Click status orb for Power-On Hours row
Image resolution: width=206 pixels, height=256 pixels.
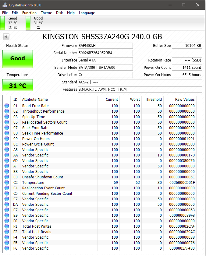pyautogui.click(x=7, y=139)
